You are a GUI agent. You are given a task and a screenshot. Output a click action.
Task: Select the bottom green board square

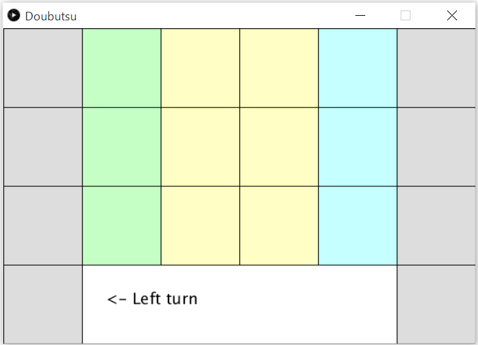[121, 226]
